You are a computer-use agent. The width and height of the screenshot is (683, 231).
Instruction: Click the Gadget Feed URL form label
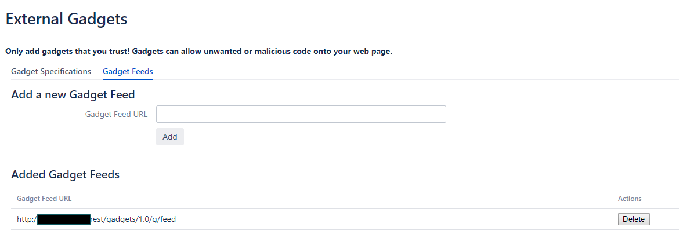click(x=116, y=115)
